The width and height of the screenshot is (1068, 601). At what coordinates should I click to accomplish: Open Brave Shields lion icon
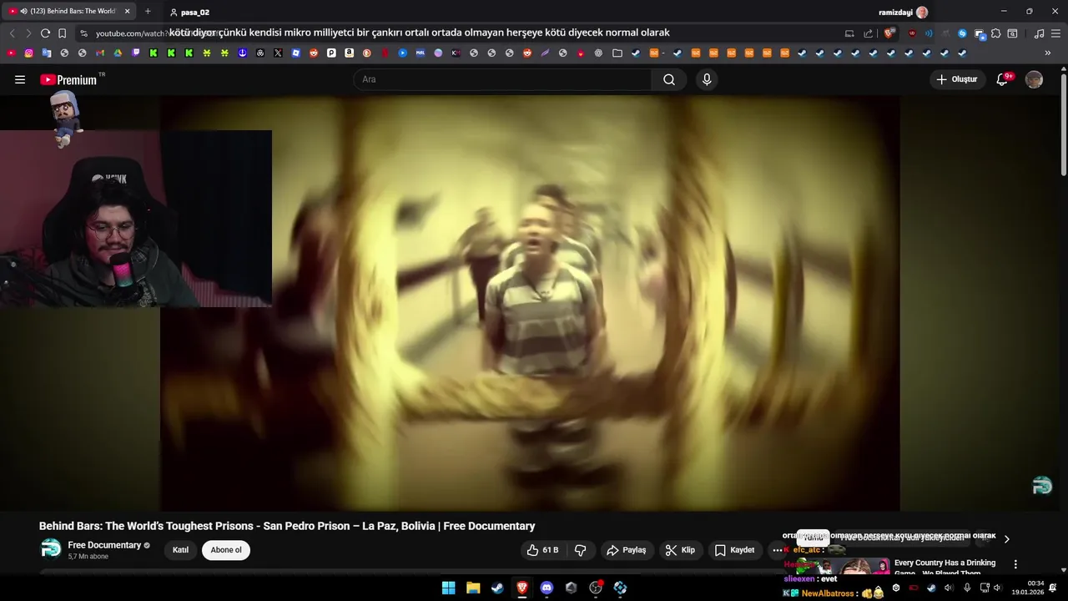click(889, 33)
